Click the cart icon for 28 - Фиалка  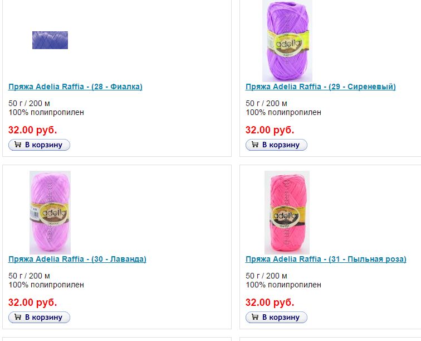point(18,145)
